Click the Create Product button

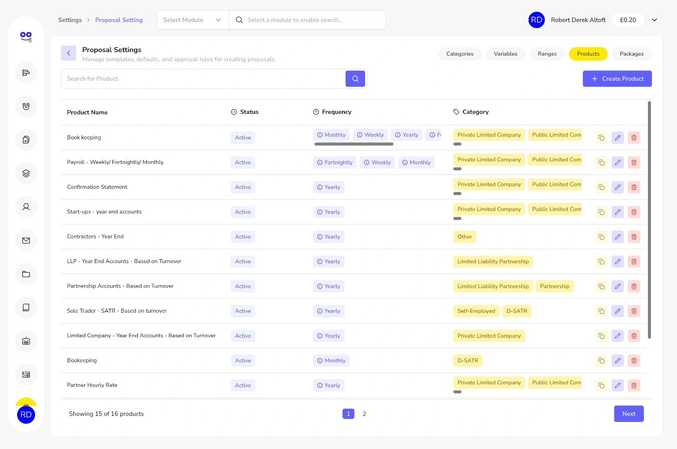[617, 79]
